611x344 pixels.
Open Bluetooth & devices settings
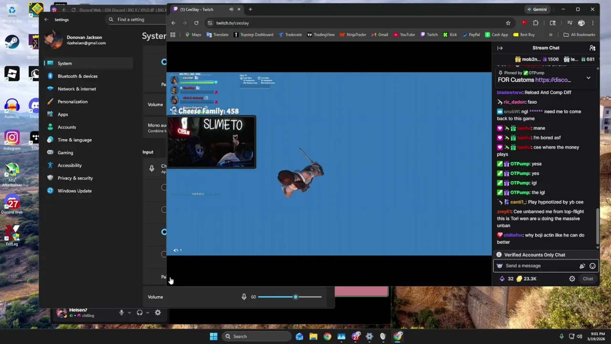coord(88,76)
